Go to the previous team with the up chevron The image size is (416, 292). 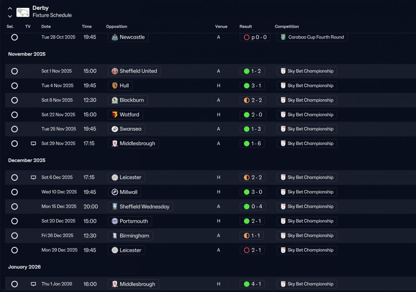[10, 9]
